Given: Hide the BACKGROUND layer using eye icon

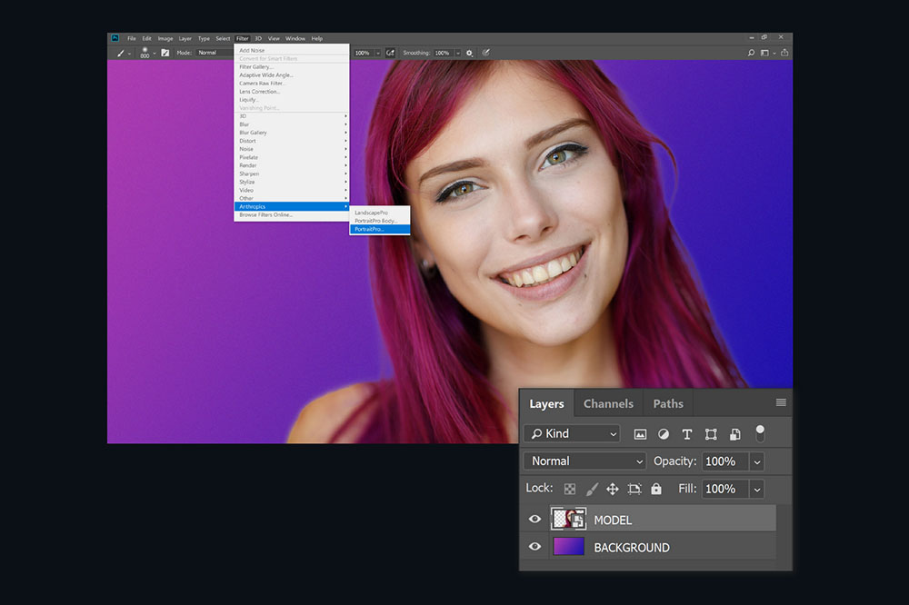Looking at the screenshot, I should pos(534,547).
